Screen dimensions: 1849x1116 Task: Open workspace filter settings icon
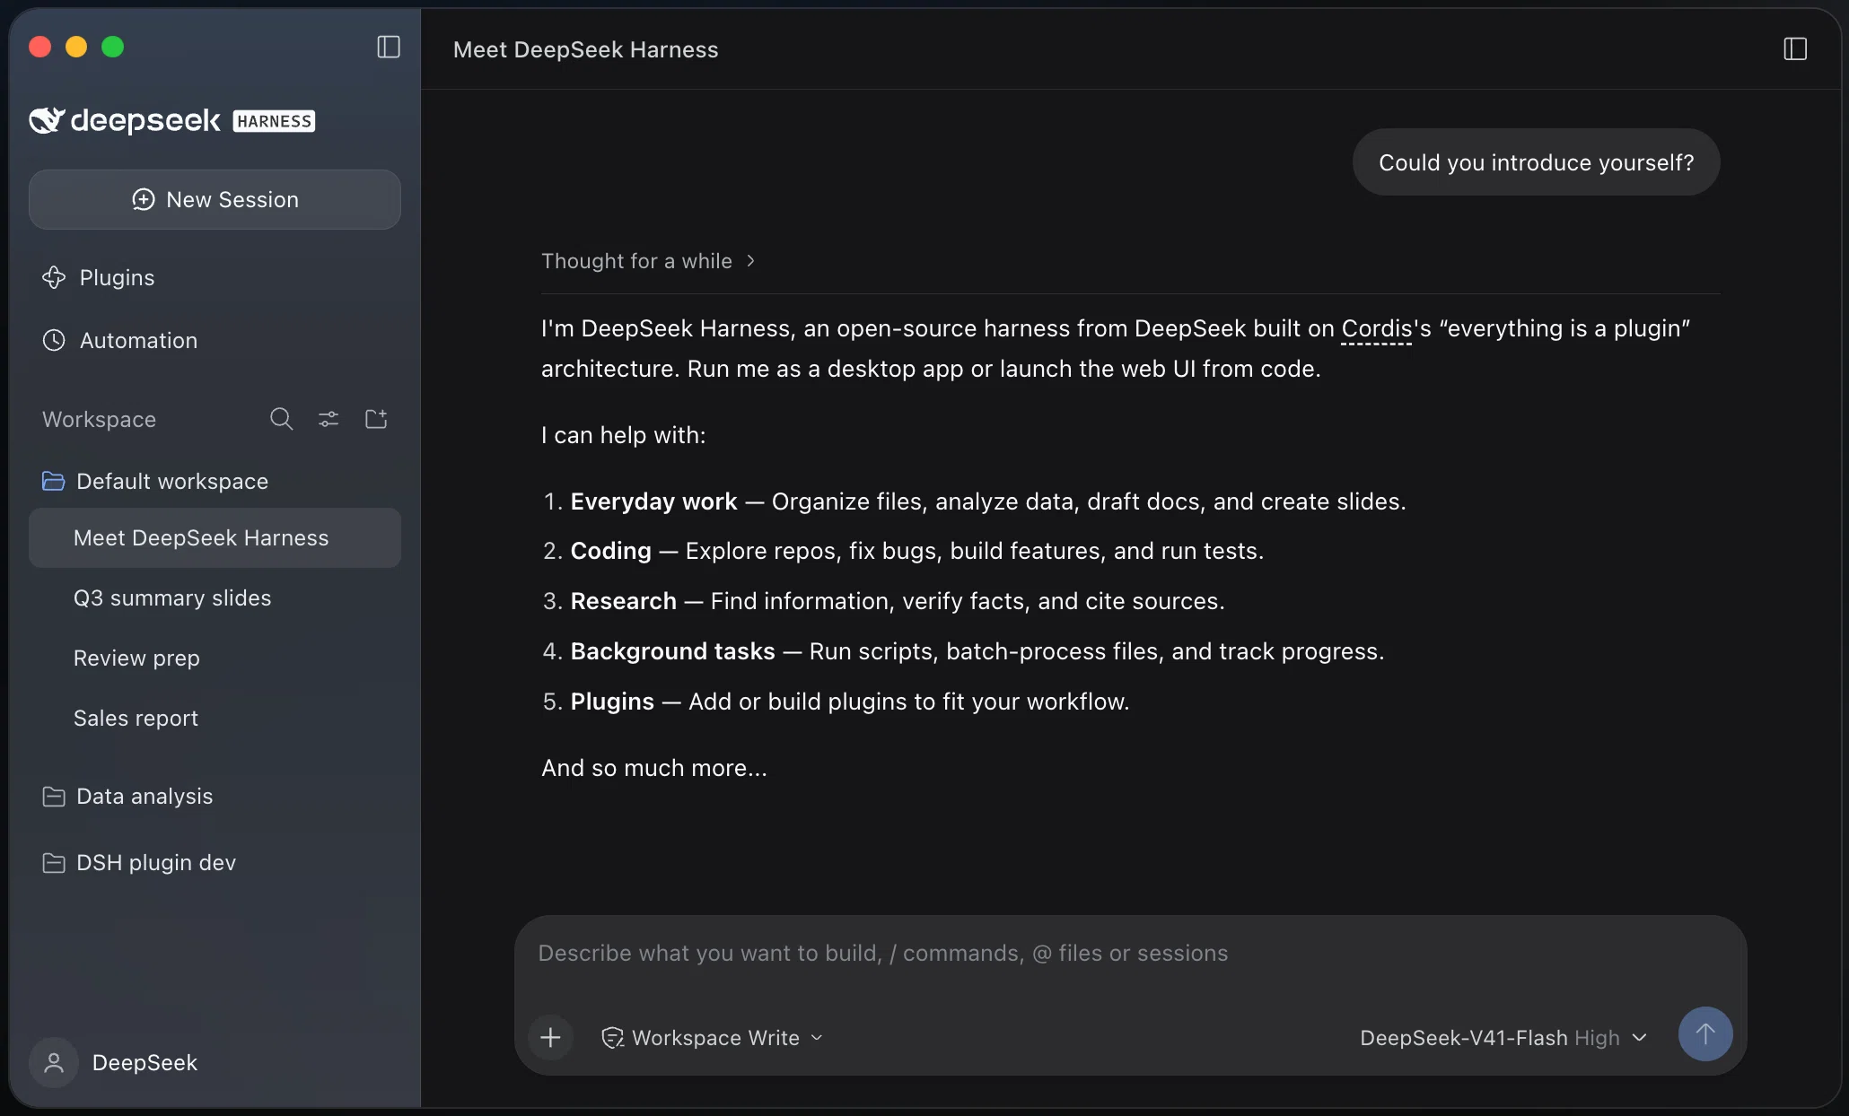pos(329,419)
